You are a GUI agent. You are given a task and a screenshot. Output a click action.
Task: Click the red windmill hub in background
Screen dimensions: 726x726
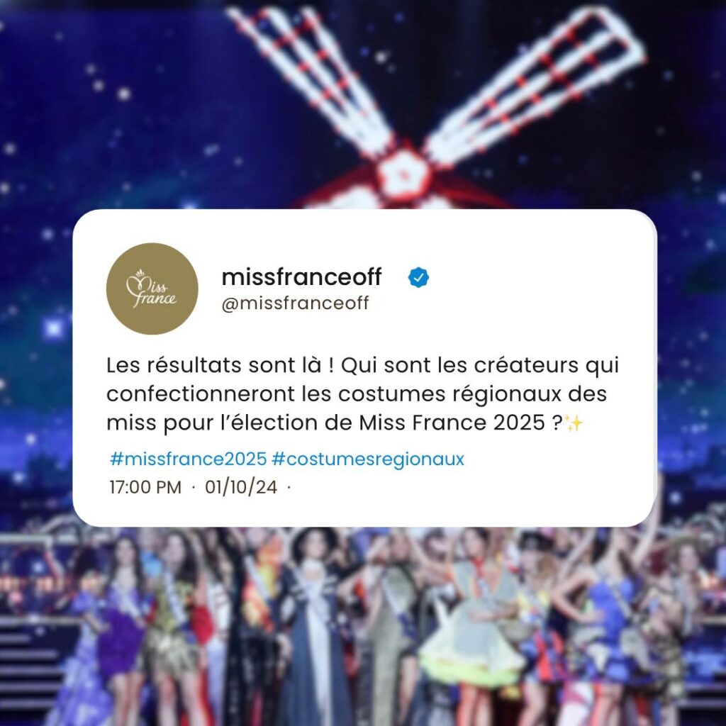403,174
